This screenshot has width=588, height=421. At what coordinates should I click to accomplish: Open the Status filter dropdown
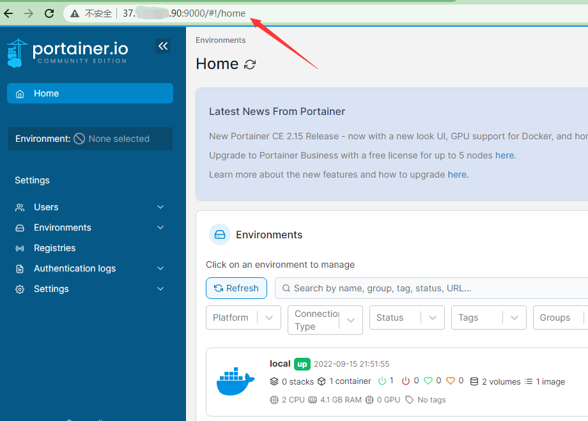point(407,318)
